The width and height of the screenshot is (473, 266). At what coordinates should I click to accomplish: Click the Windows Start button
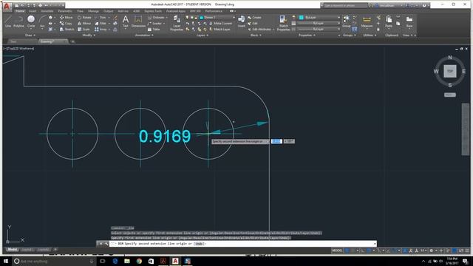6,261
